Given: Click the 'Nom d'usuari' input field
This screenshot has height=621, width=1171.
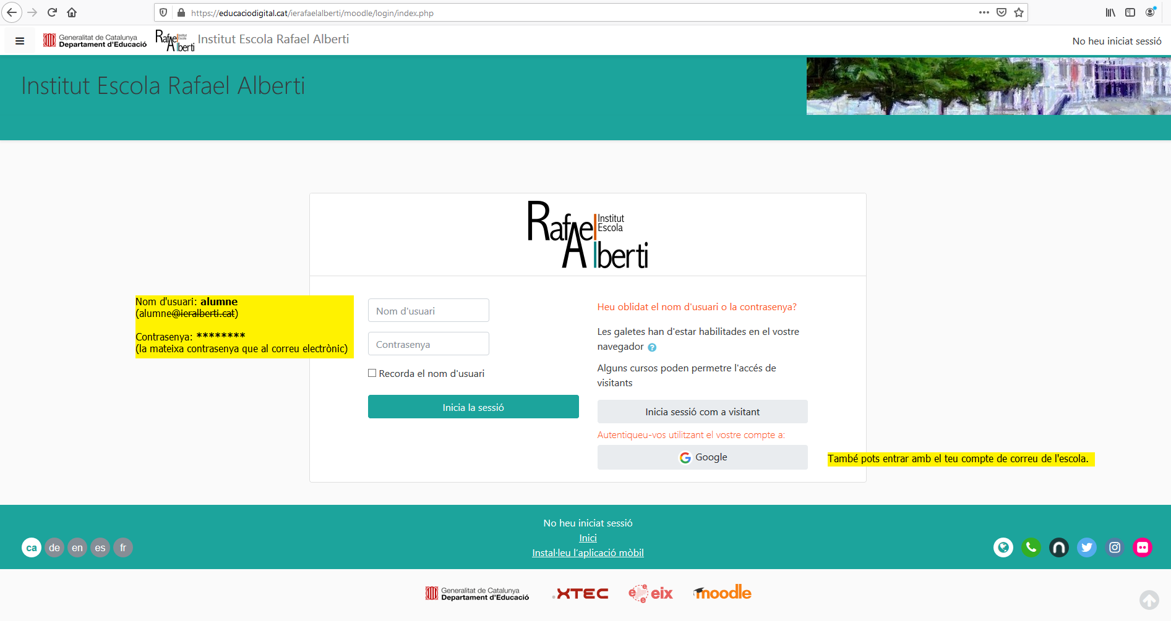Looking at the screenshot, I should click(428, 311).
